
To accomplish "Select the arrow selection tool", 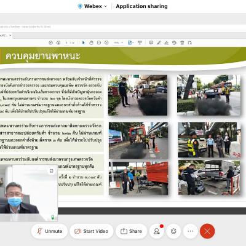I will pyautogui.click(x=83, y=42).
